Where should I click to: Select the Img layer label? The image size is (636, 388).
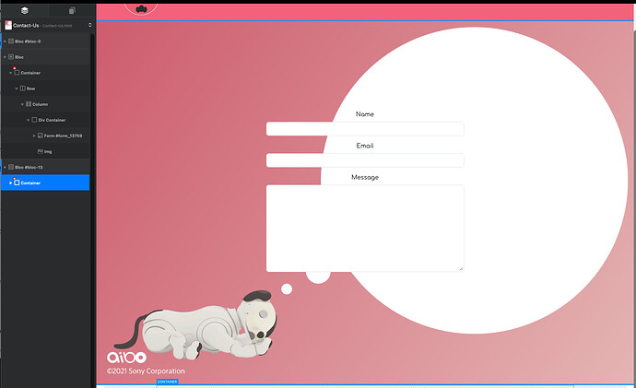[48, 152]
